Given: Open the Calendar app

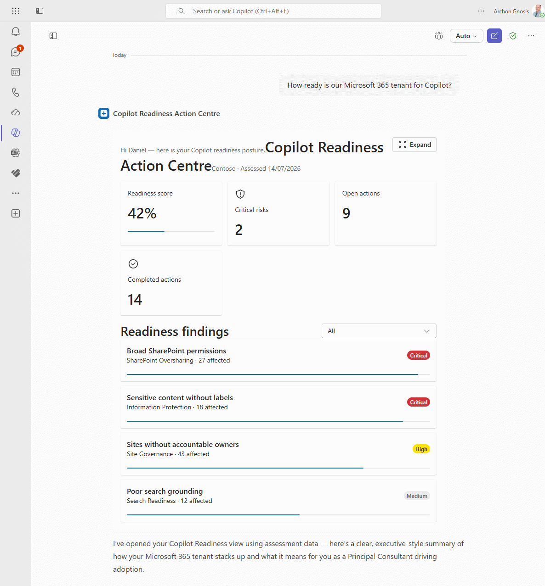Looking at the screenshot, I should coord(16,72).
